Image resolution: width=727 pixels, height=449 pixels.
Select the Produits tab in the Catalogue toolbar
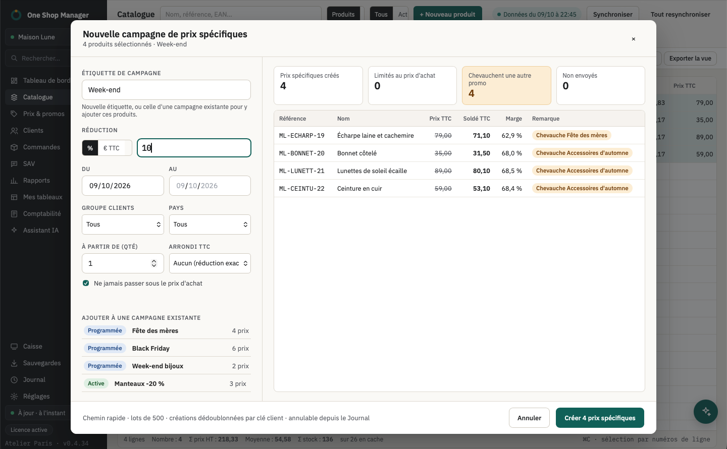click(x=343, y=14)
